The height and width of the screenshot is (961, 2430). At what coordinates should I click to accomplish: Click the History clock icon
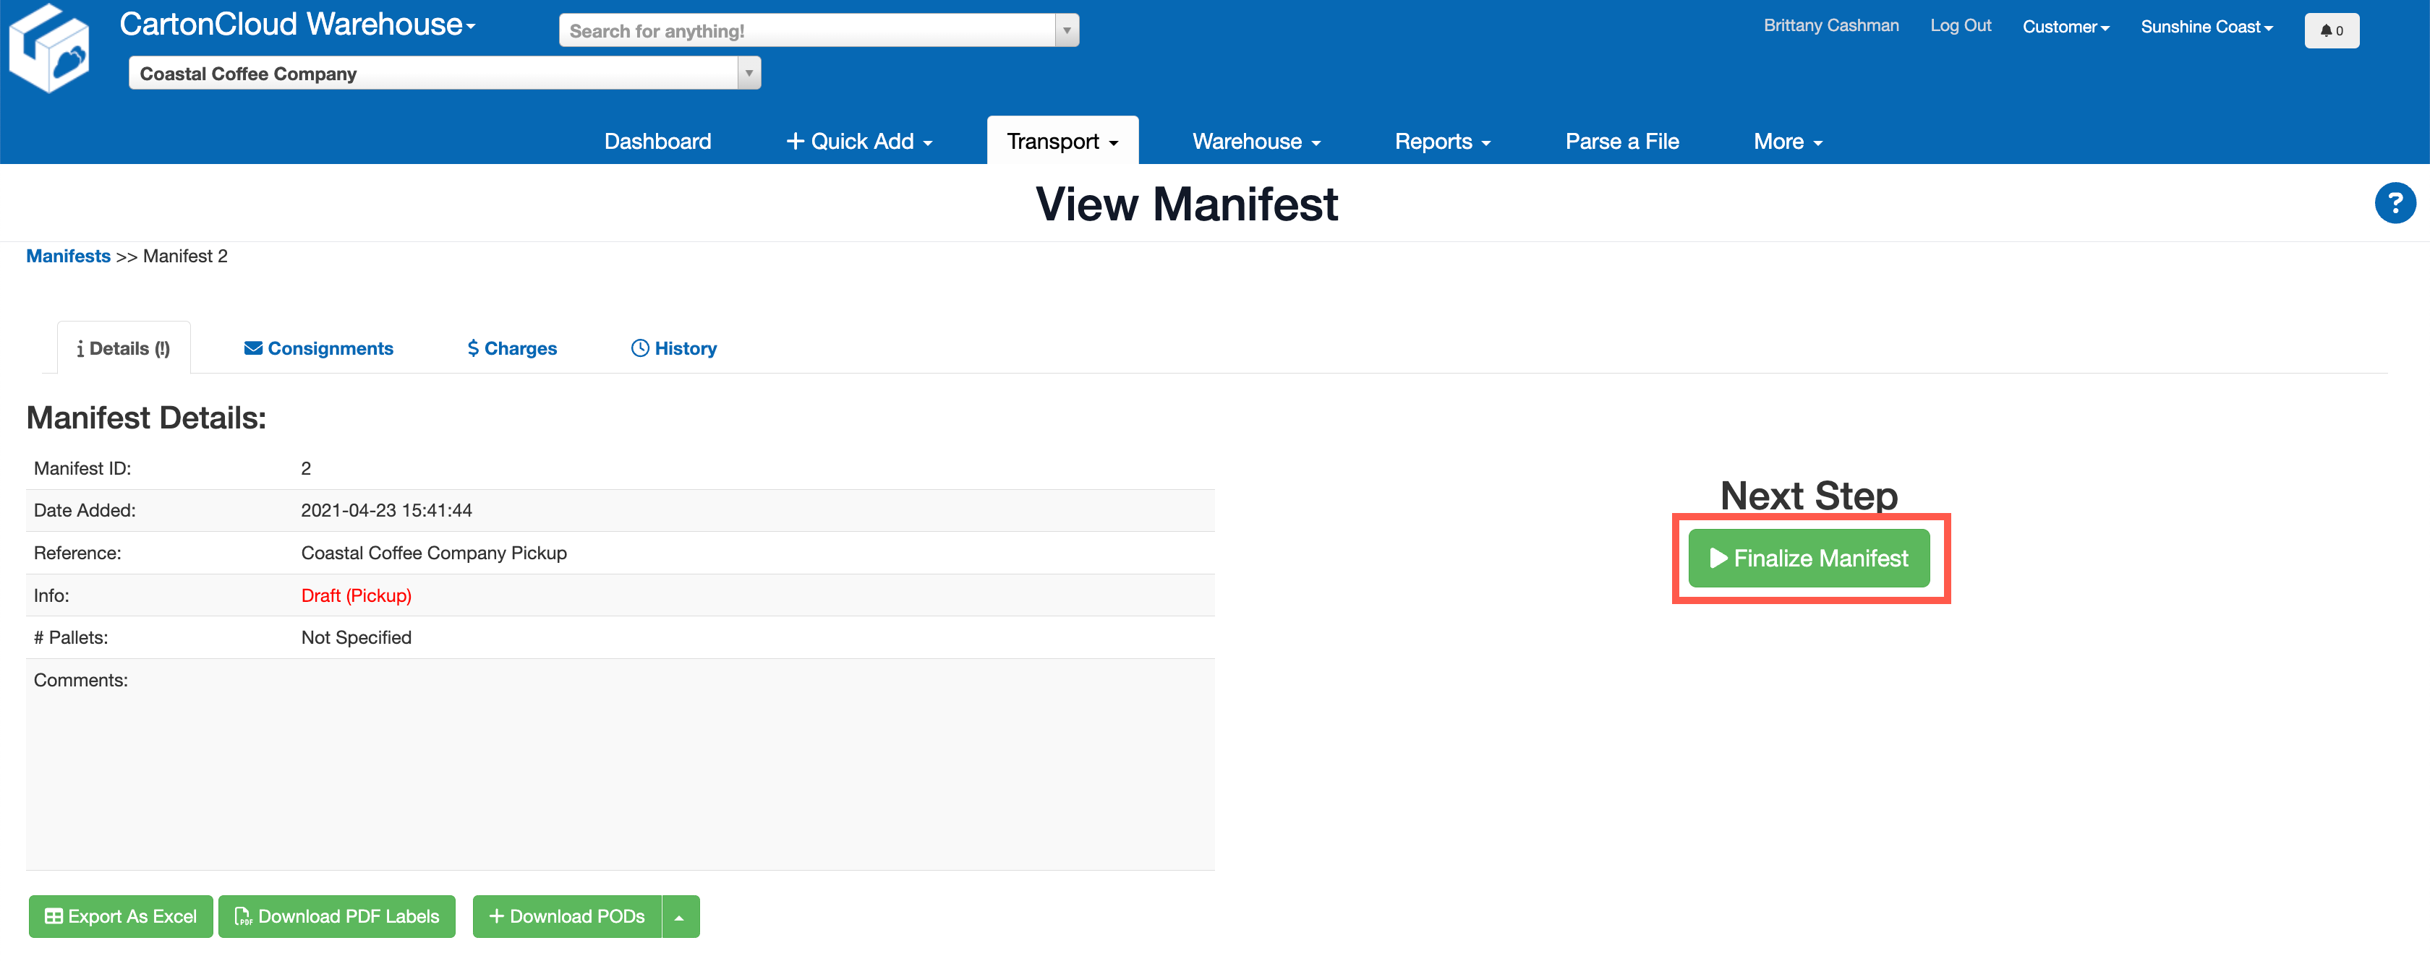click(x=639, y=348)
